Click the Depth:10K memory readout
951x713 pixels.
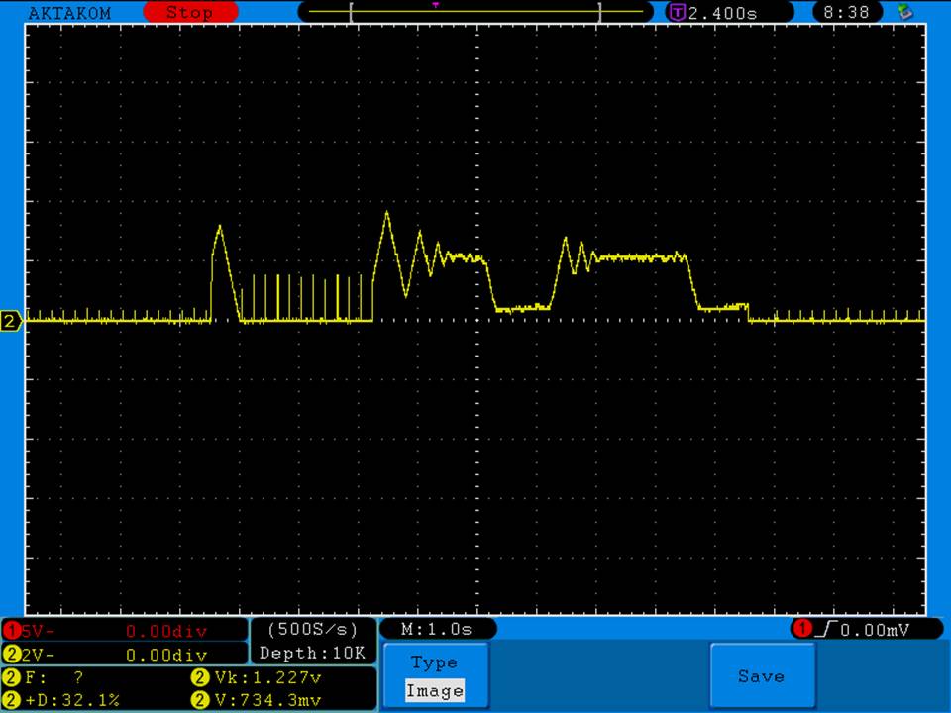(x=313, y=653)
